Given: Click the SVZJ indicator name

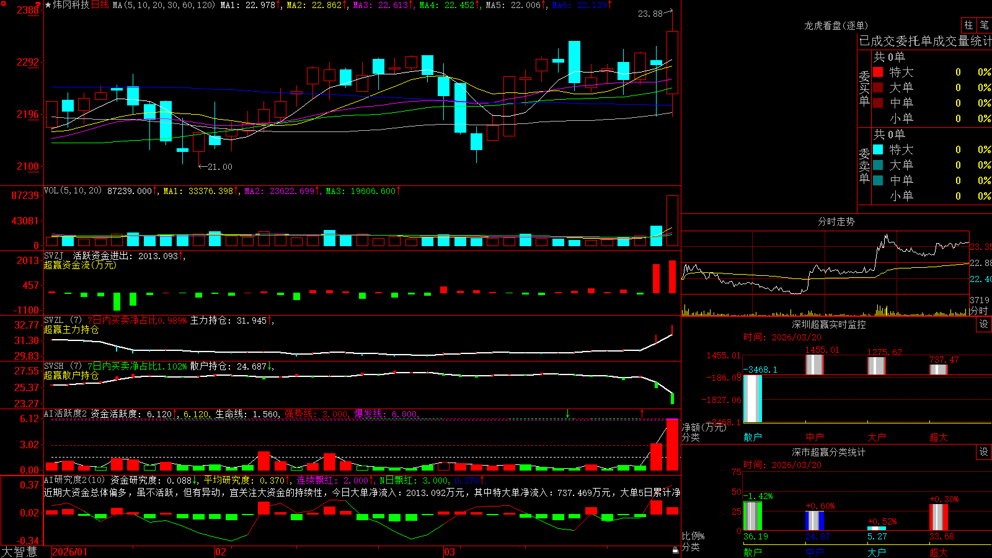Looking at the screenshot, I should tap(54, 255).
